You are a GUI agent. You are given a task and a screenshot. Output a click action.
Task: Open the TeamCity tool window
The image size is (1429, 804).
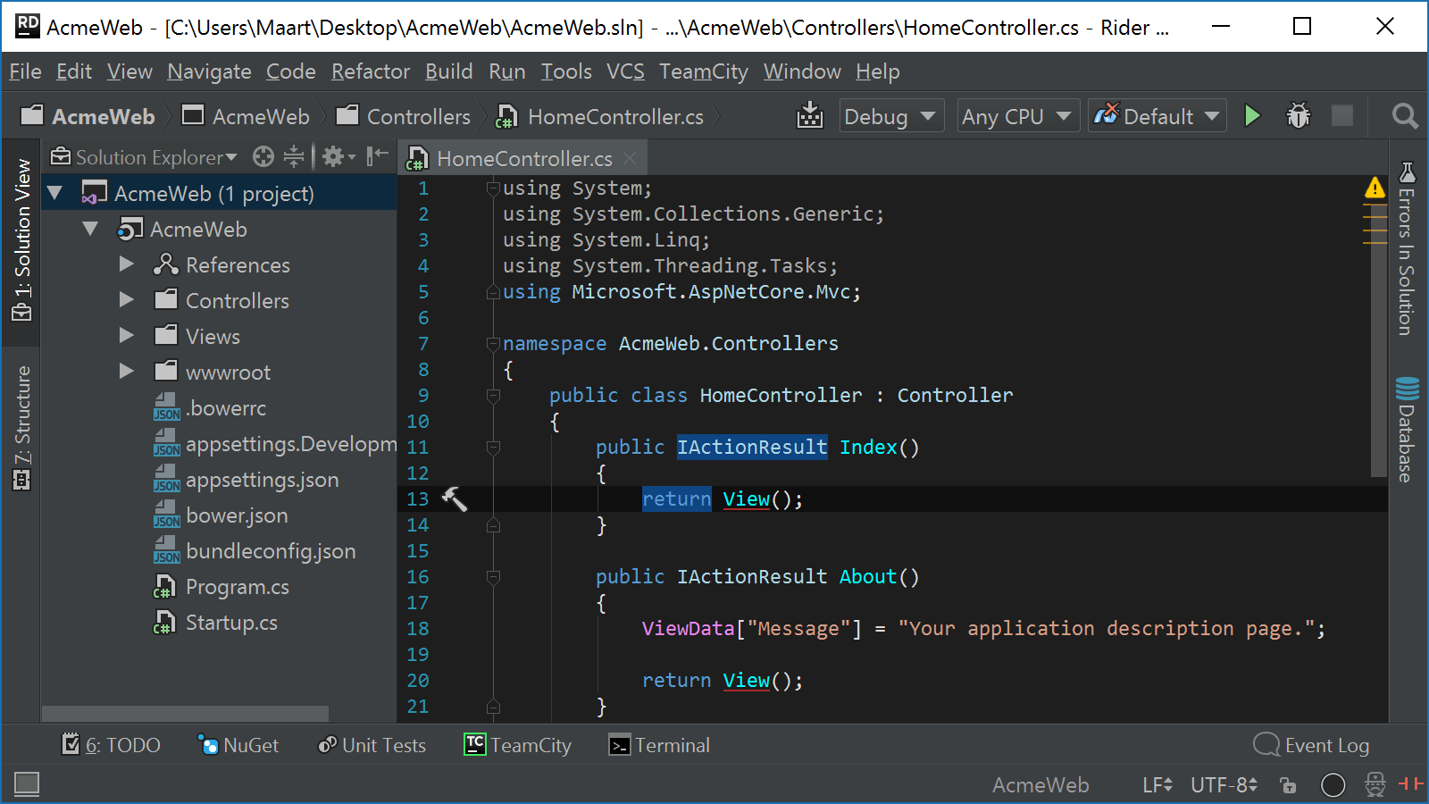click(518, 745)
